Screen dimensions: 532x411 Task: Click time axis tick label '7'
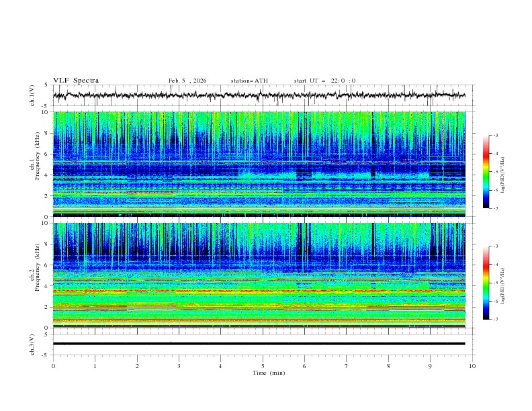tap(347, 366)
